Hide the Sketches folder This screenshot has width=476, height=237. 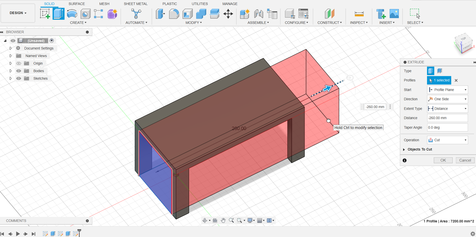point(19,78)
